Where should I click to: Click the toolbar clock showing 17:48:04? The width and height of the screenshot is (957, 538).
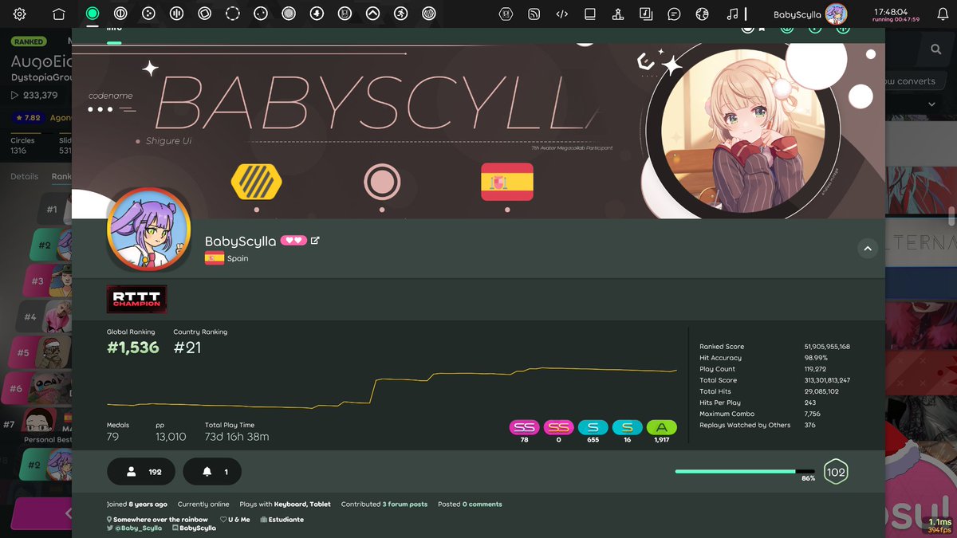(x=890, y=11)
